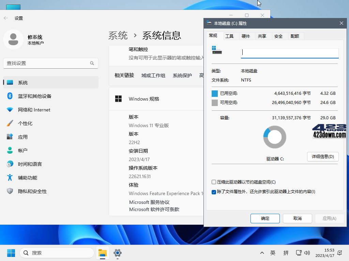
Task: Click the disk usage pie chart
Action: click(x=274, y=137)
